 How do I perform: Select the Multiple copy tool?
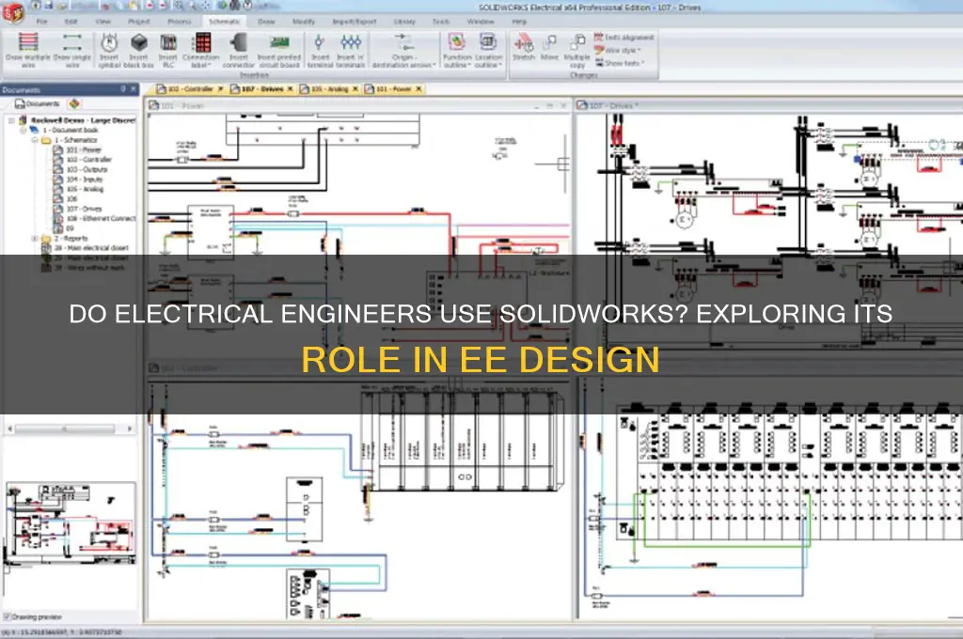point(576,50)
